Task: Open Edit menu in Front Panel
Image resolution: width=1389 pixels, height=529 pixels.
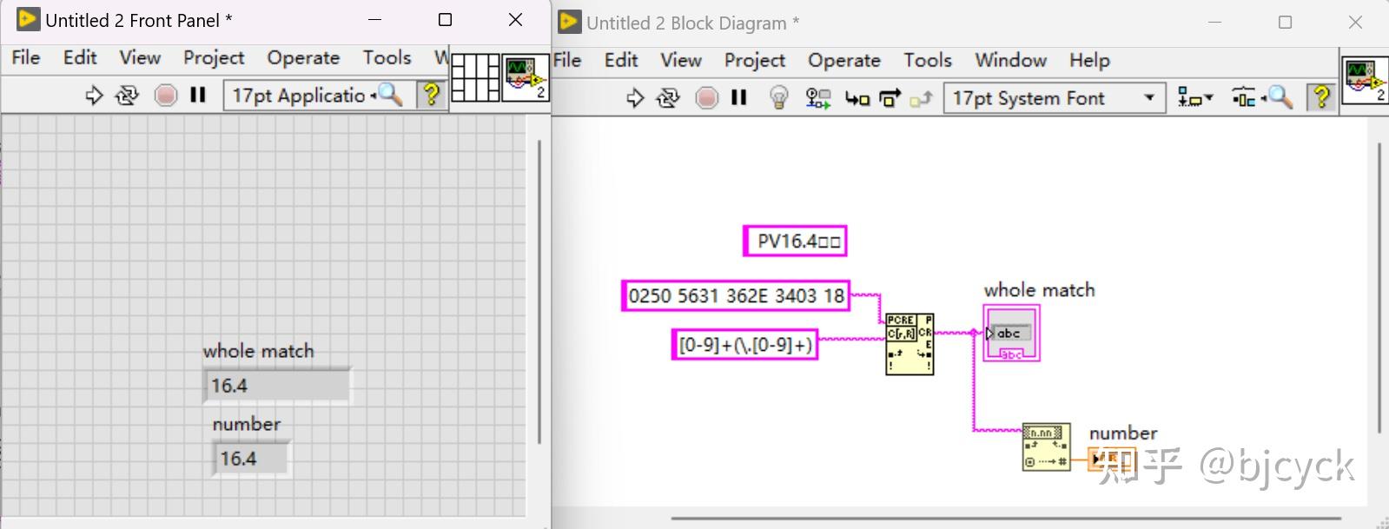Action: (x=80, y=57)
